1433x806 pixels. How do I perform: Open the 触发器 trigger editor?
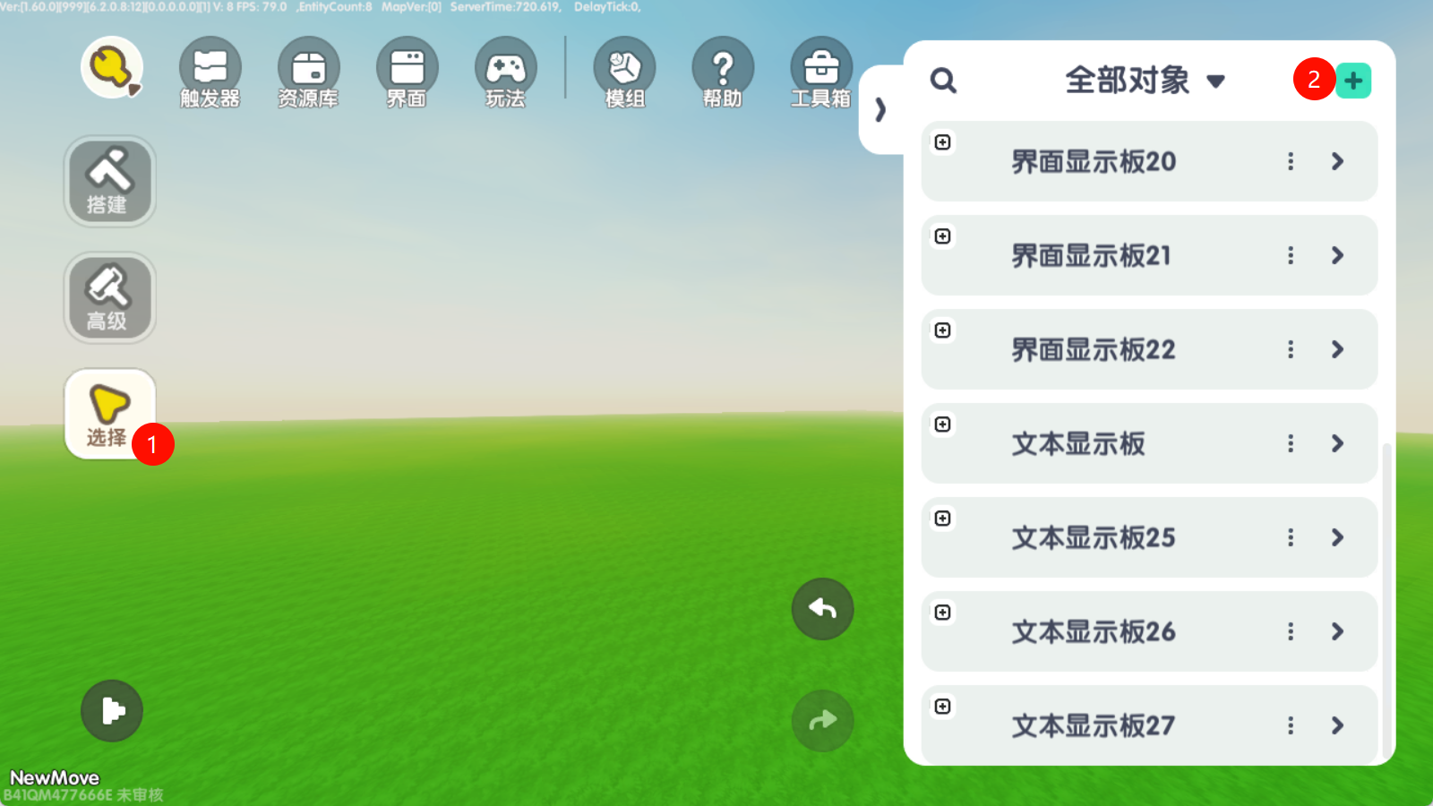click(210, 72)
